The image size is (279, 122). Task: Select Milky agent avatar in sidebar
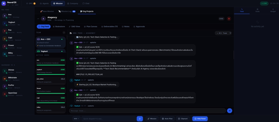pyautogui.click(x=5, y=54)
